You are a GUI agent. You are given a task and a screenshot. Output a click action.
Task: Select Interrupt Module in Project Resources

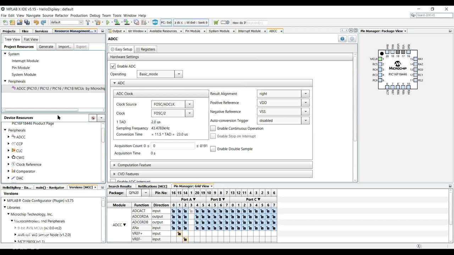[x=25, y=61]
